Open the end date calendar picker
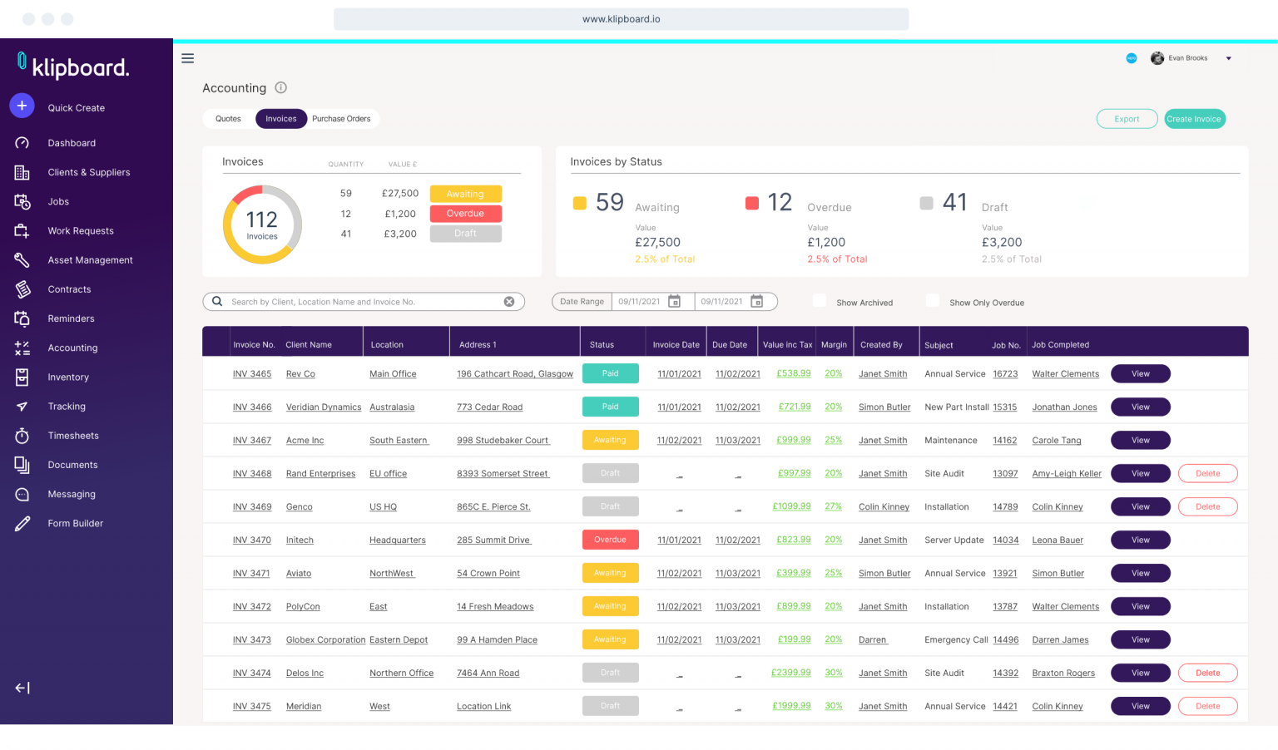The image size is (1278, 750). point(757,301)
